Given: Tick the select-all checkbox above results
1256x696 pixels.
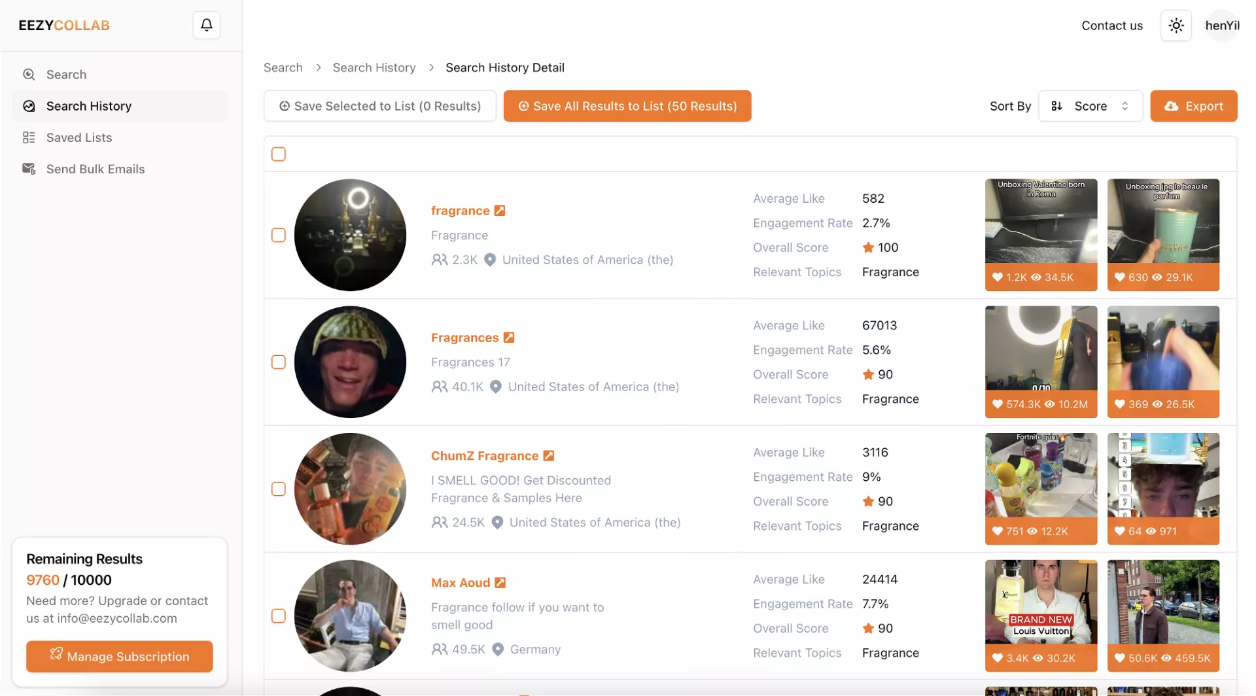Looking at the screenshot, I should [x=279, y=154].
